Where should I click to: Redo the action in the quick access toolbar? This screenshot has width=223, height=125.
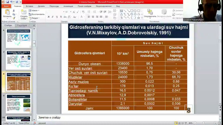coord(17,2)
